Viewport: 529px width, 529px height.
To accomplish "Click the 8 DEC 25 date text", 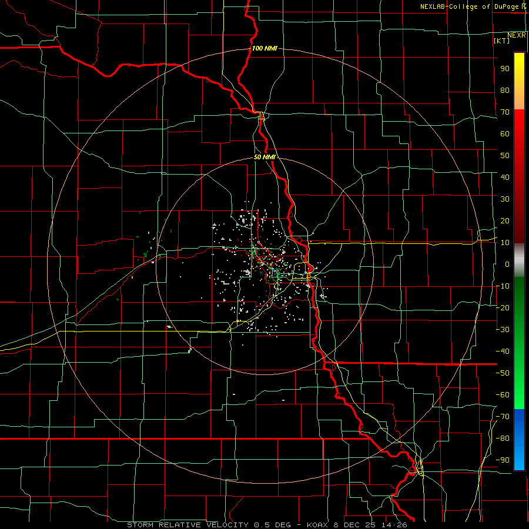I will (x=356, y=525).
